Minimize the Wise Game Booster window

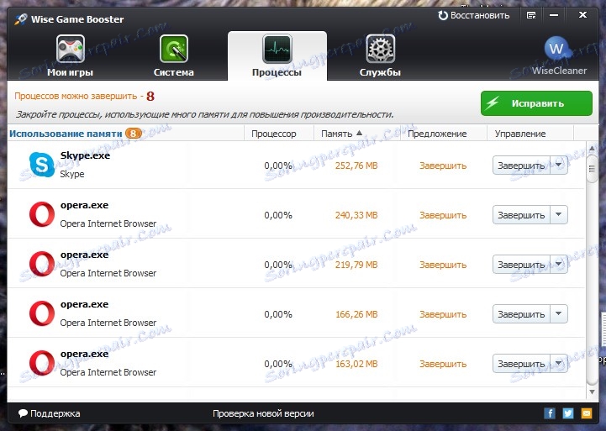click(x=554, y=15)
